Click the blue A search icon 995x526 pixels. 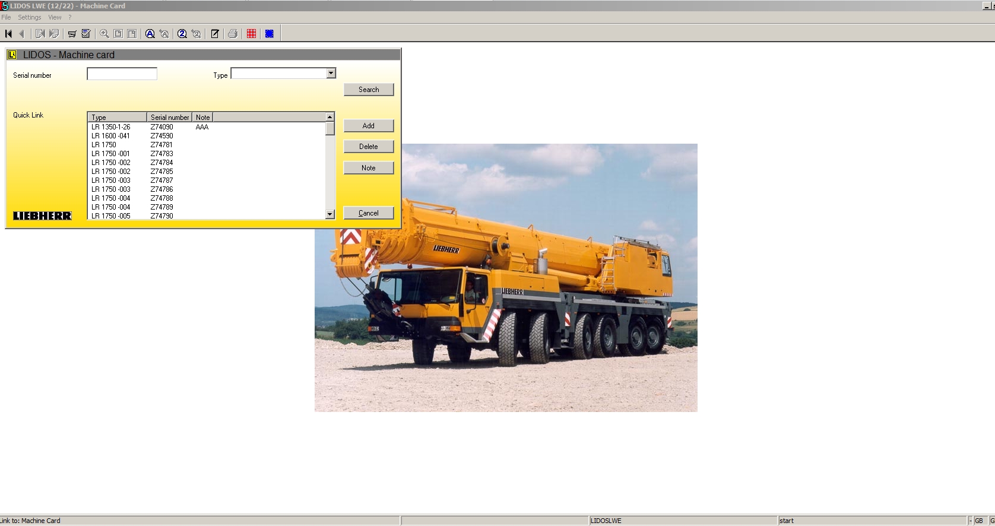[150, 34]
